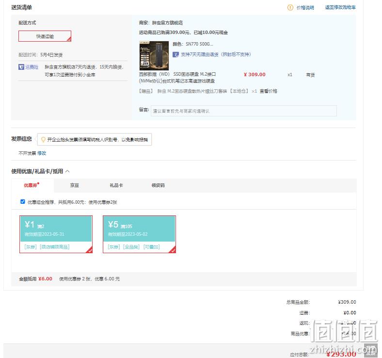Click the 有货 stock status text
This screenshot has height=358, width=382.
click(x=310, y=75)
